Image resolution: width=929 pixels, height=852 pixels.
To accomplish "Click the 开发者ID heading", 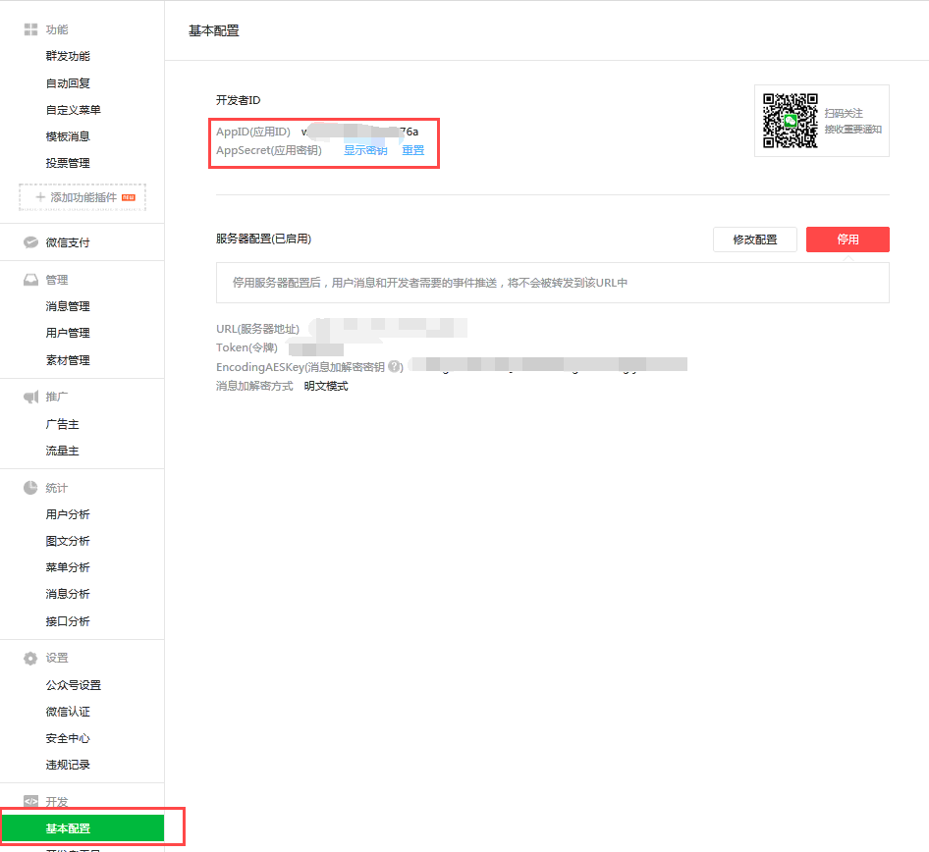I will [239, 100].
